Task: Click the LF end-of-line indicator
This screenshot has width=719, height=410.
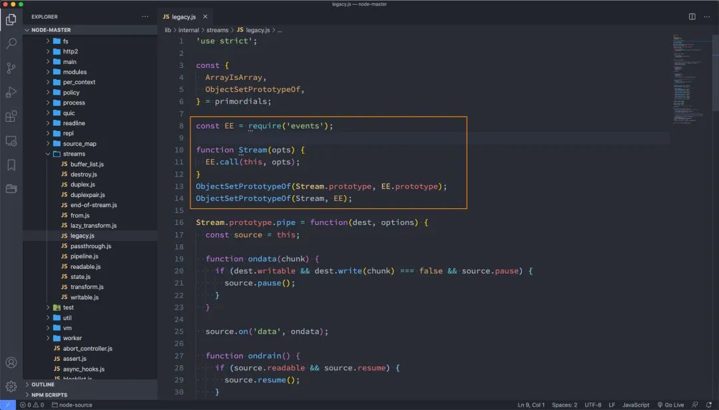Action: [x=611, y=405]
